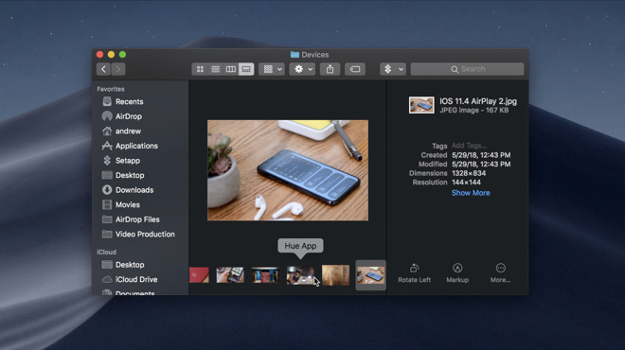Image resolution: width=625 pixels, height=350 pixels.
Task: Select the Hue App thumbnail
Action: (x=300, y=275)
